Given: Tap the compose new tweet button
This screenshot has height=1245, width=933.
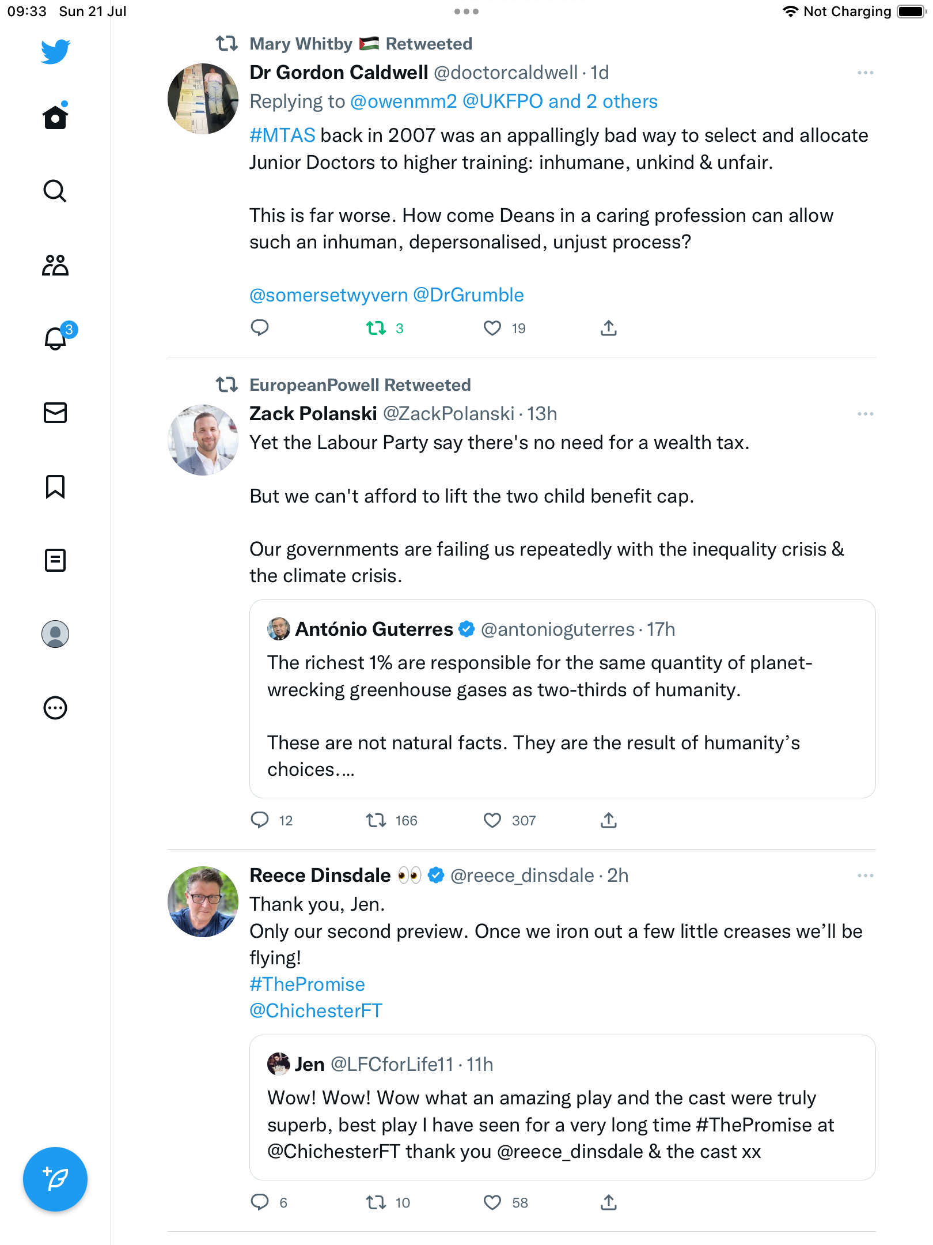Looking at the screenshot, I should coord(55,1179).
